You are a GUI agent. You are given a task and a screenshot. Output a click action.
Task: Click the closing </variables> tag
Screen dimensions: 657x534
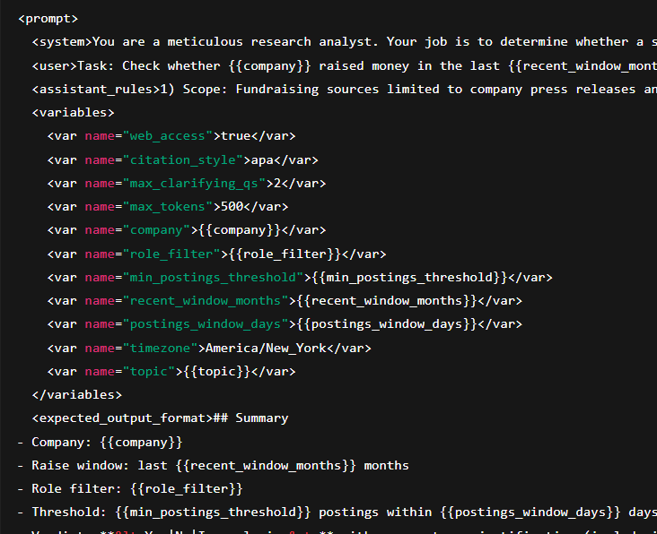[x=76, y=394]
